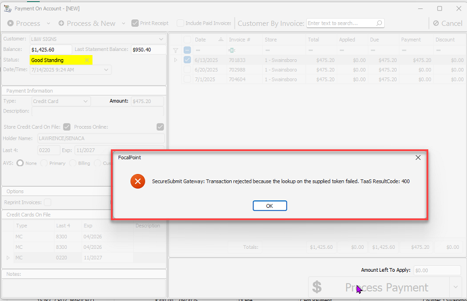This screenshot has height=301, width=467.
Task: Click OK in the FocalPoint error dialog
Action: click(x=269, y=206)
